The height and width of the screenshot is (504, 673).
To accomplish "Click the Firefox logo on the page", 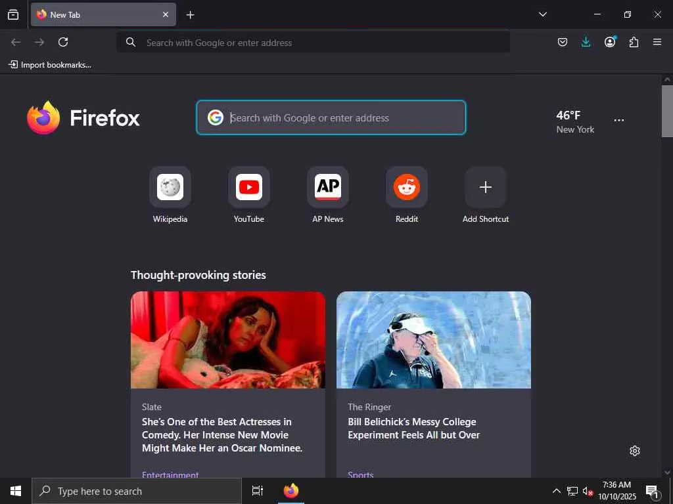I will tap(83, 117).
